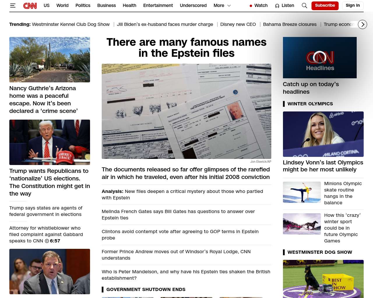Open trending Jill Biden's ex-husband story
373x298 pixels.
pyautogui.click(x=165, y=24)
